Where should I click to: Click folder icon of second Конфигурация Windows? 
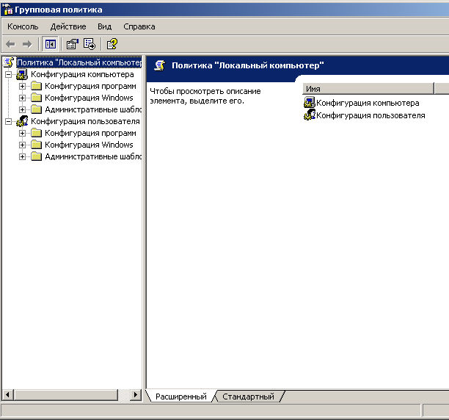tap(37, 145)
